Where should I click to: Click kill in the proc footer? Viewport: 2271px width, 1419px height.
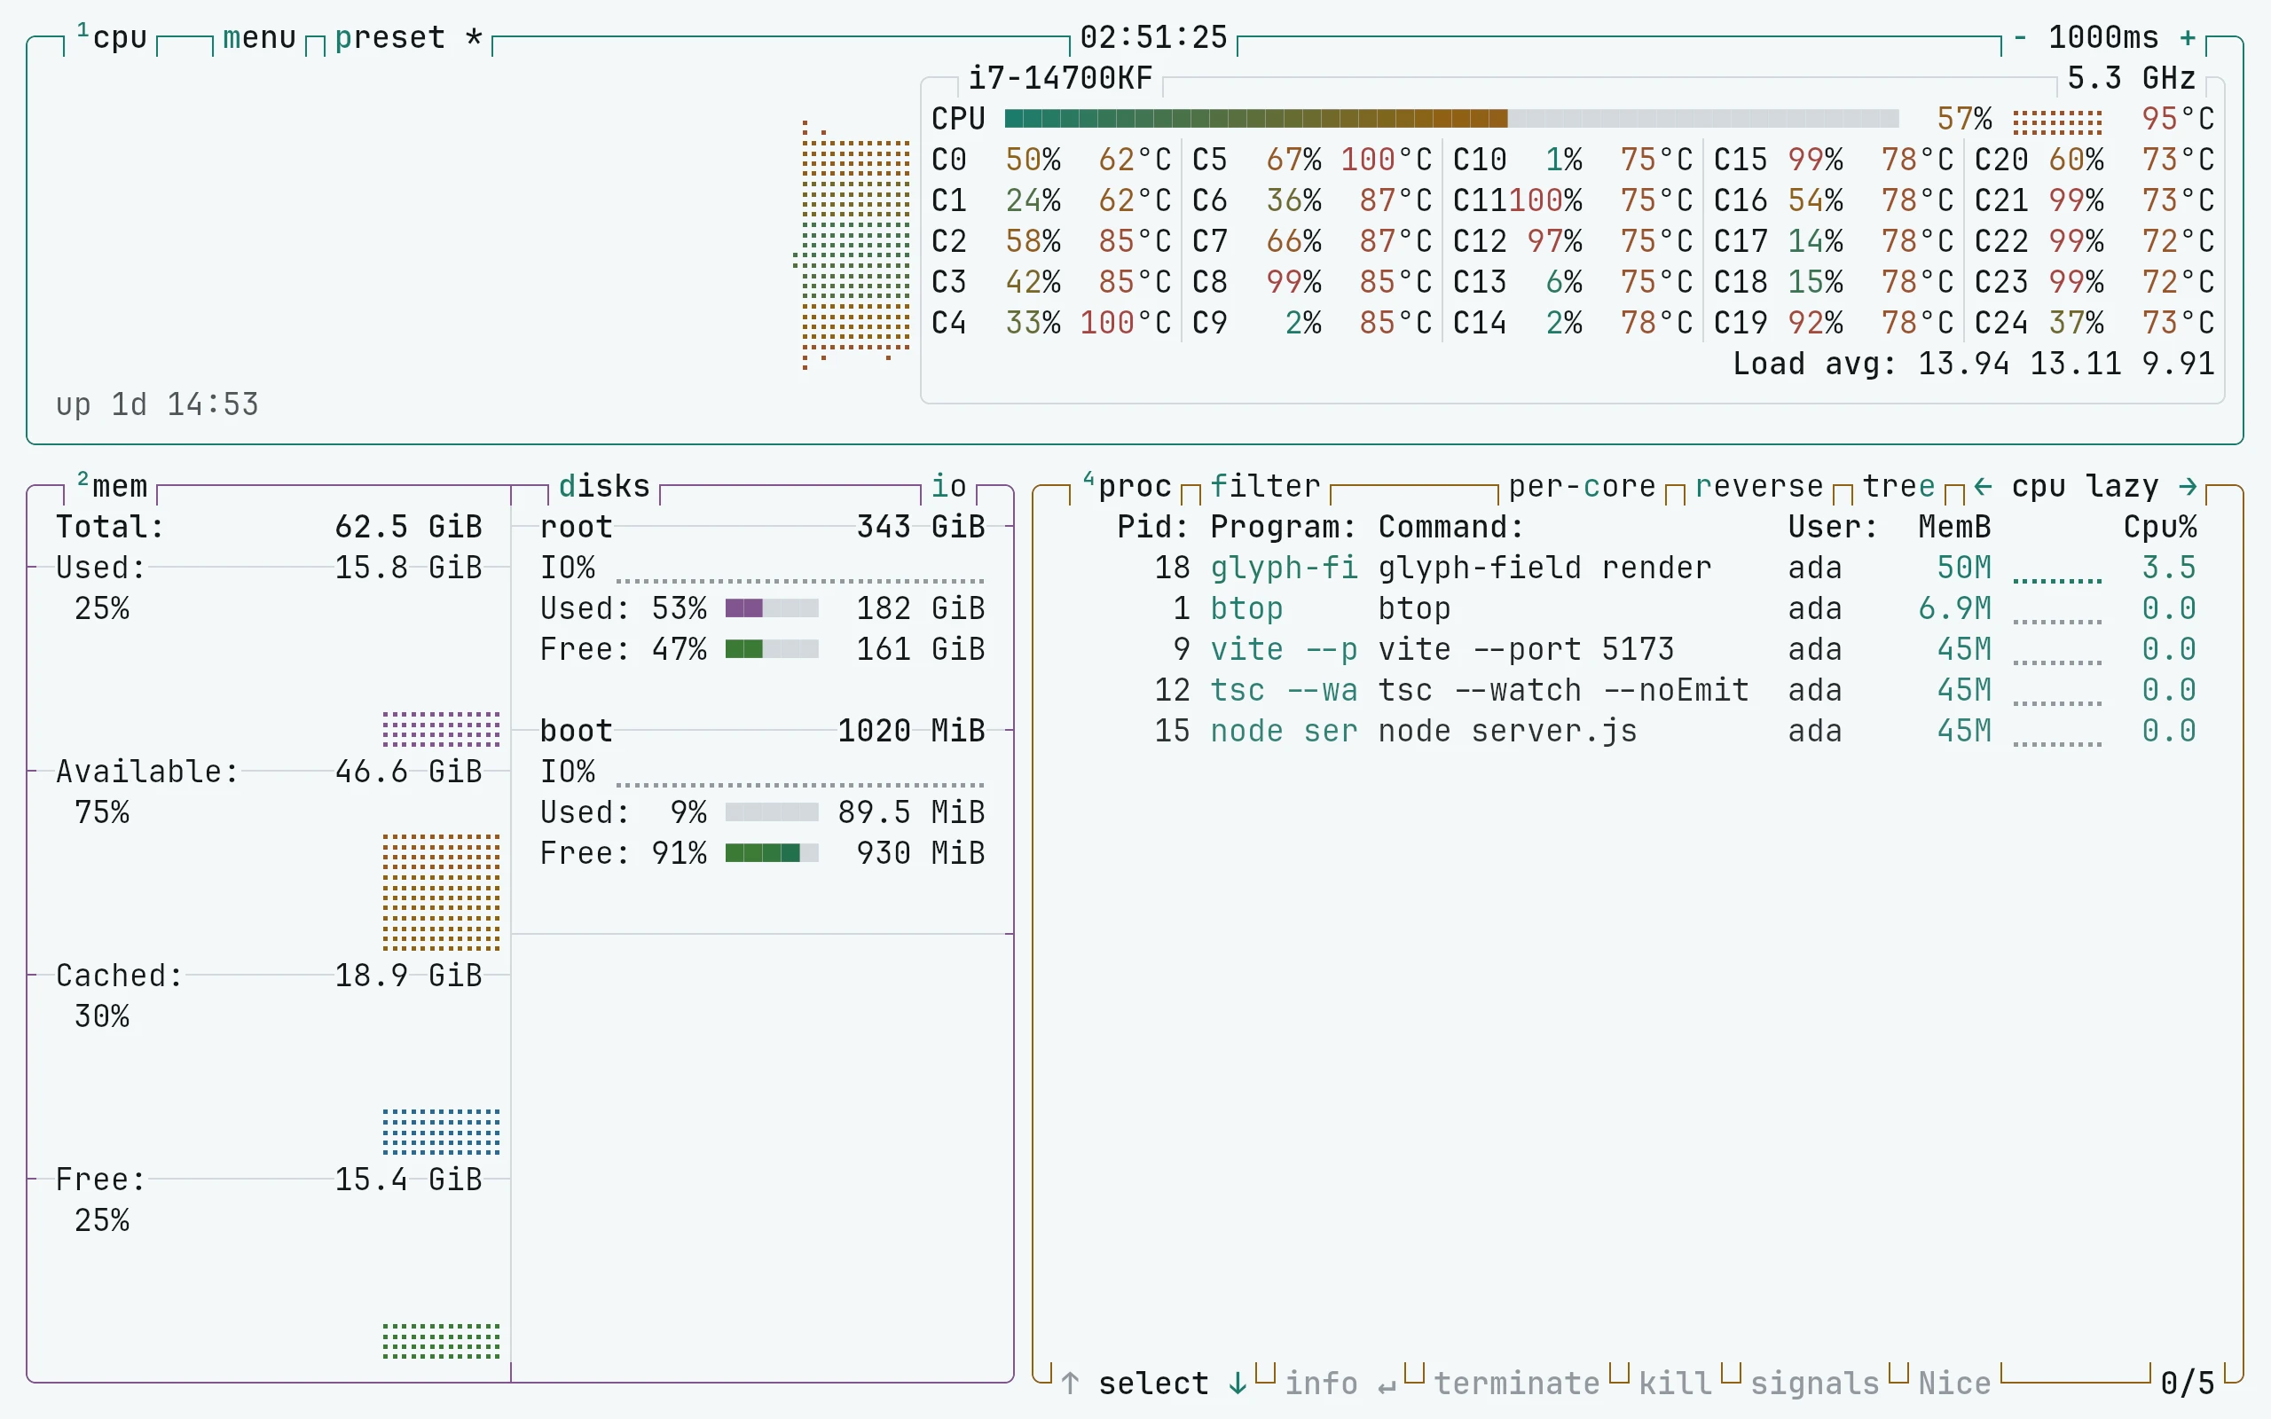point(1675,1384)
